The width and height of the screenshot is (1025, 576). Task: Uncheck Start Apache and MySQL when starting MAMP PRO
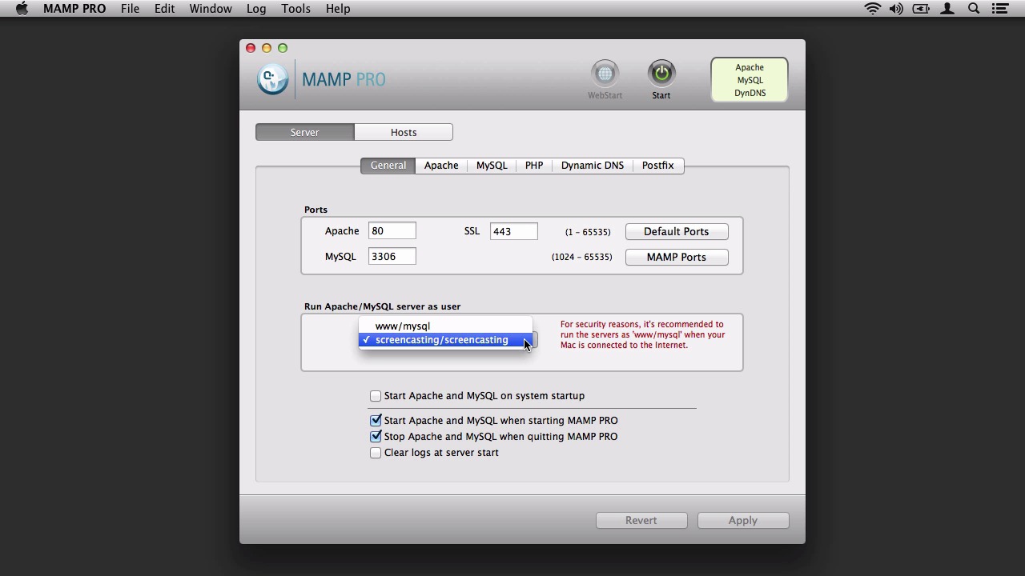click(x=376, y=420)
